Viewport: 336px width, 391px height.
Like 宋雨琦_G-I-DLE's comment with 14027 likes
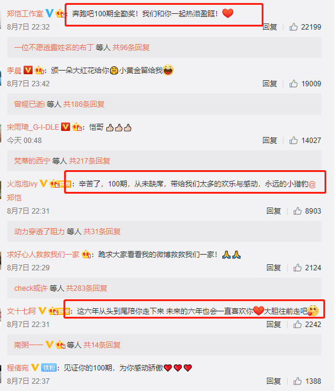click(294, 141)
